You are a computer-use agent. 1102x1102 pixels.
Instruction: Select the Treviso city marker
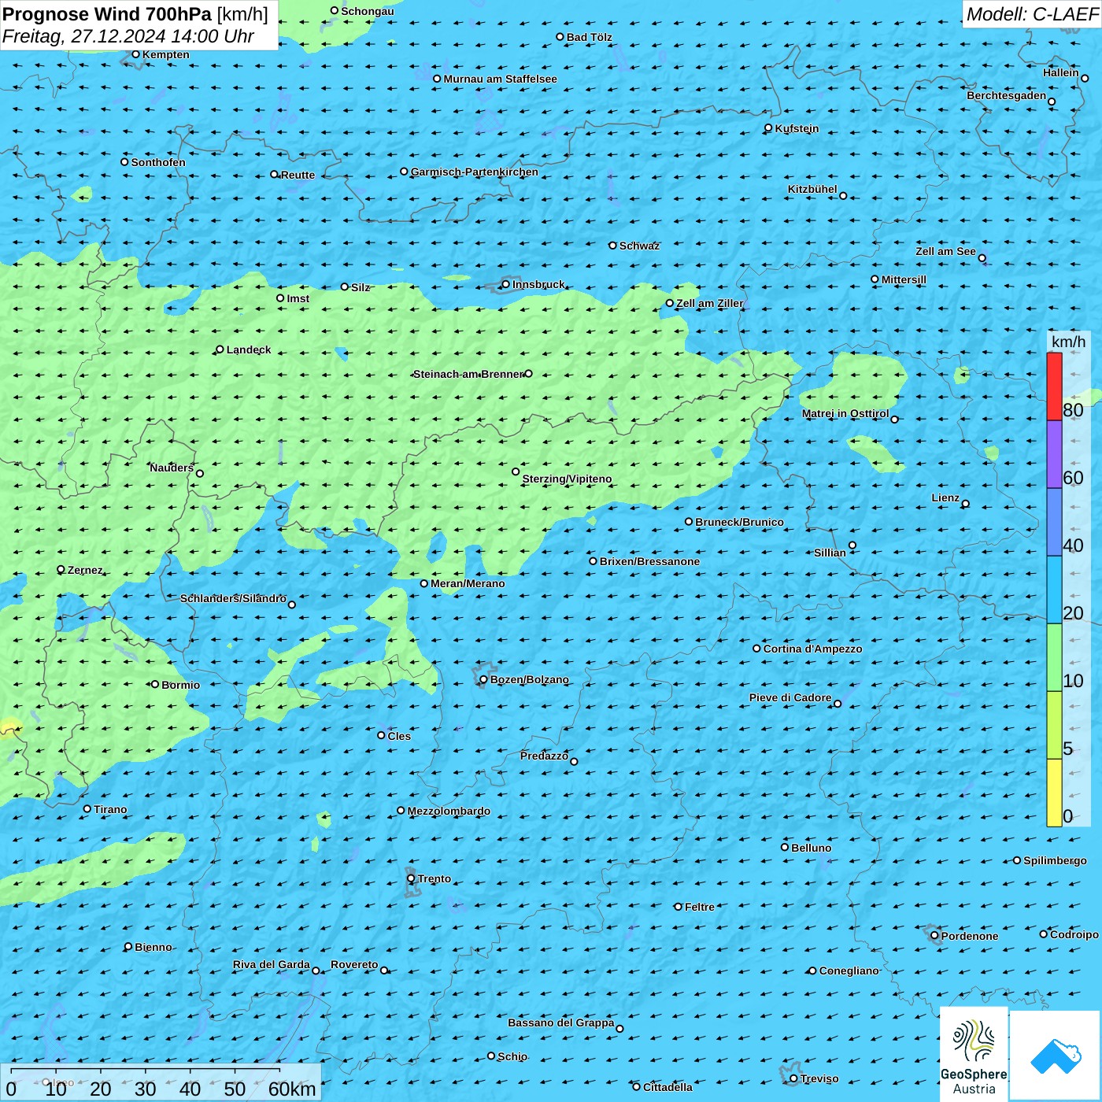(x=793, y=1078)
